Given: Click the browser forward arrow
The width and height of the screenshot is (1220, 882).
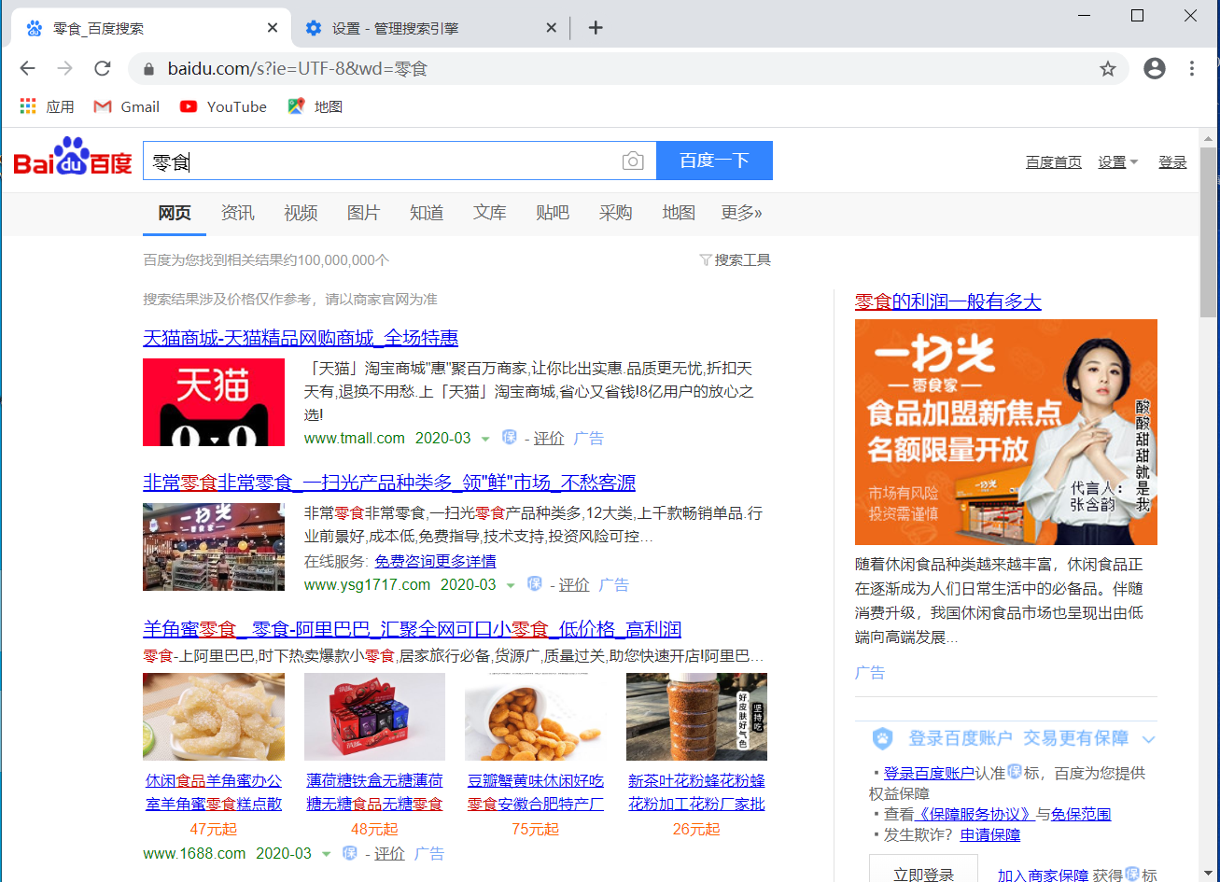Looking at the screenshot, I should point(64,68).
